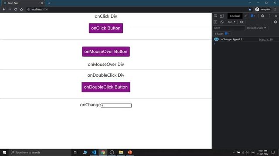Reload the localhost page
This screenshot has height=156, width=279.
point(16,10)
